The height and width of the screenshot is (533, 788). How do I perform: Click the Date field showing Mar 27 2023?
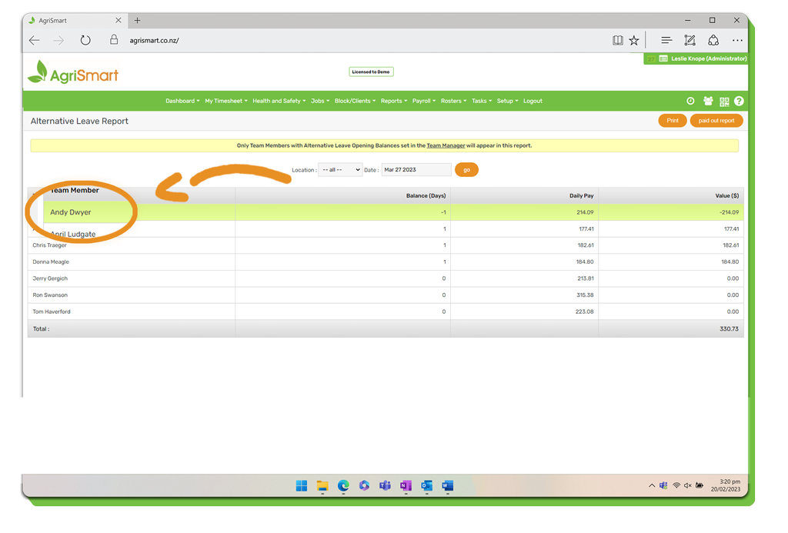pos(416,170)
